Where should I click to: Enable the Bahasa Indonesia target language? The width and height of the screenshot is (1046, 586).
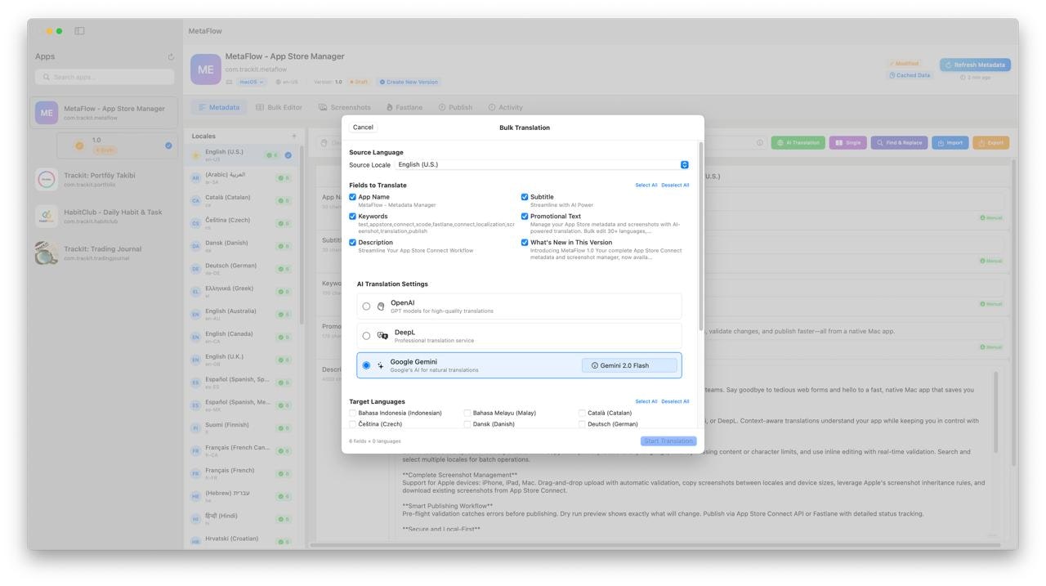351,413
